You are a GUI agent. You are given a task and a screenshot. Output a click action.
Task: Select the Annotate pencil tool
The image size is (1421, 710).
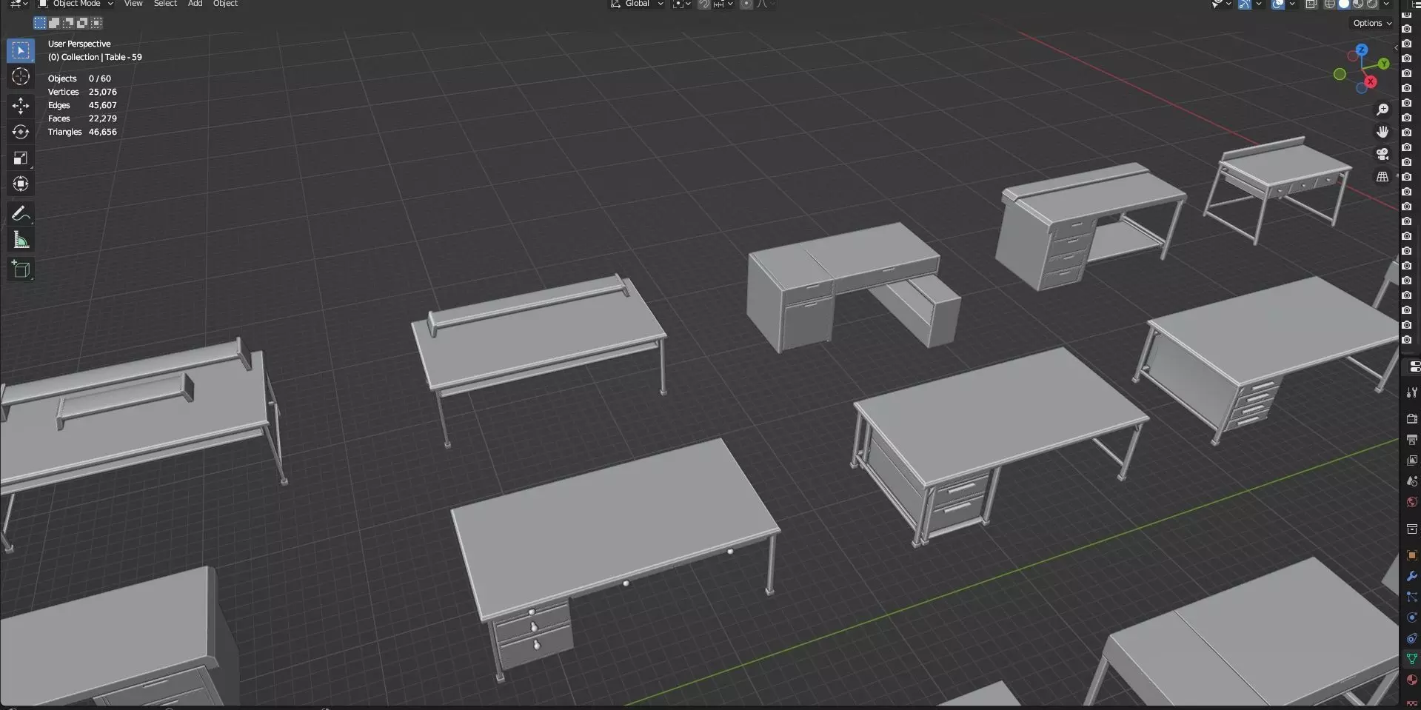click(21, 214)
